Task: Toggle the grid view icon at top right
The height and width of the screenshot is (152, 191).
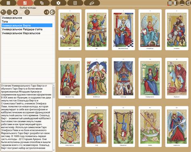Action: pos(170,3)
